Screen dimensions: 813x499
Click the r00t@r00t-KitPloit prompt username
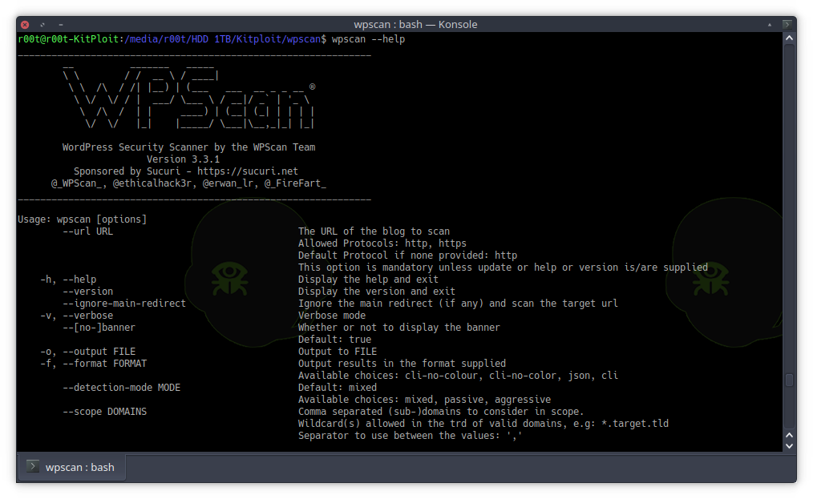68,39
